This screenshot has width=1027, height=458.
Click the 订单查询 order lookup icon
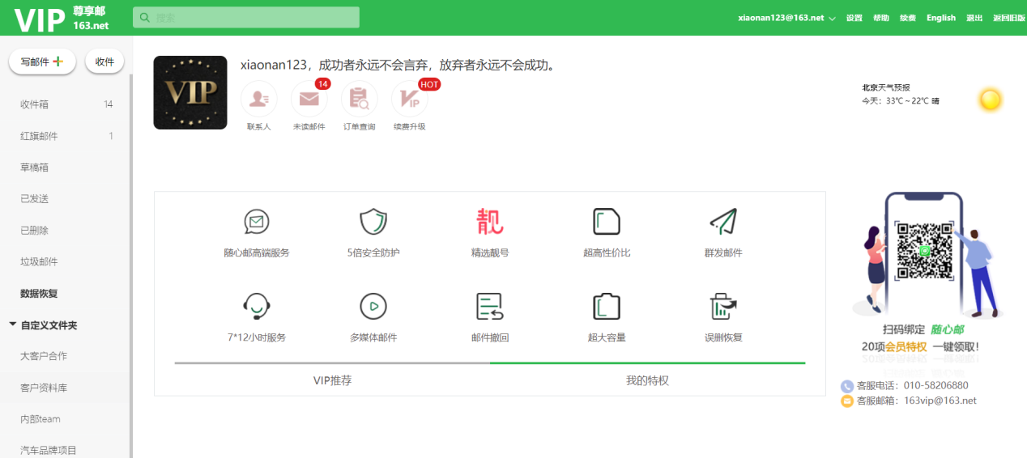pyautogui.click(x=359, y=99)
